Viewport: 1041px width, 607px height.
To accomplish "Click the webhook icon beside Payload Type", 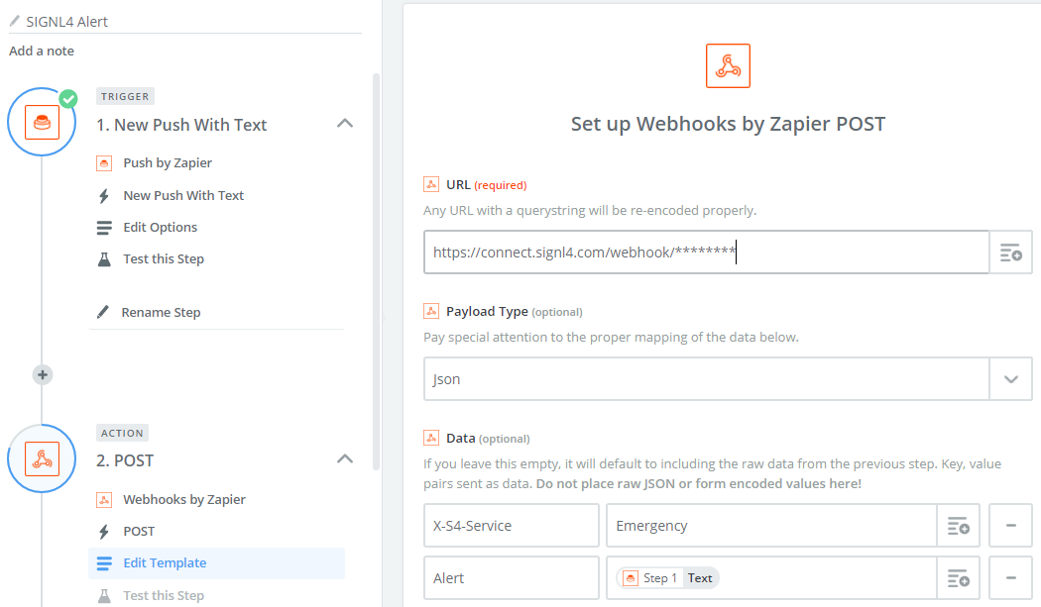I will [x=431, y=311].
